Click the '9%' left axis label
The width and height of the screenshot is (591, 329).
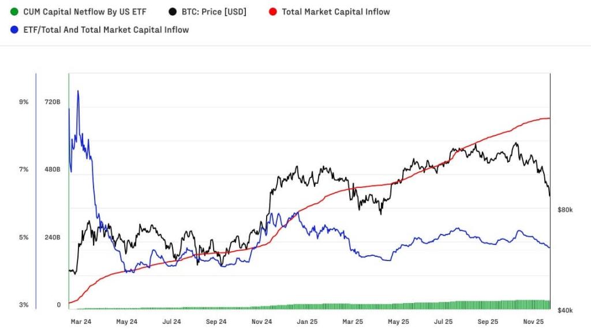point(24,102)
